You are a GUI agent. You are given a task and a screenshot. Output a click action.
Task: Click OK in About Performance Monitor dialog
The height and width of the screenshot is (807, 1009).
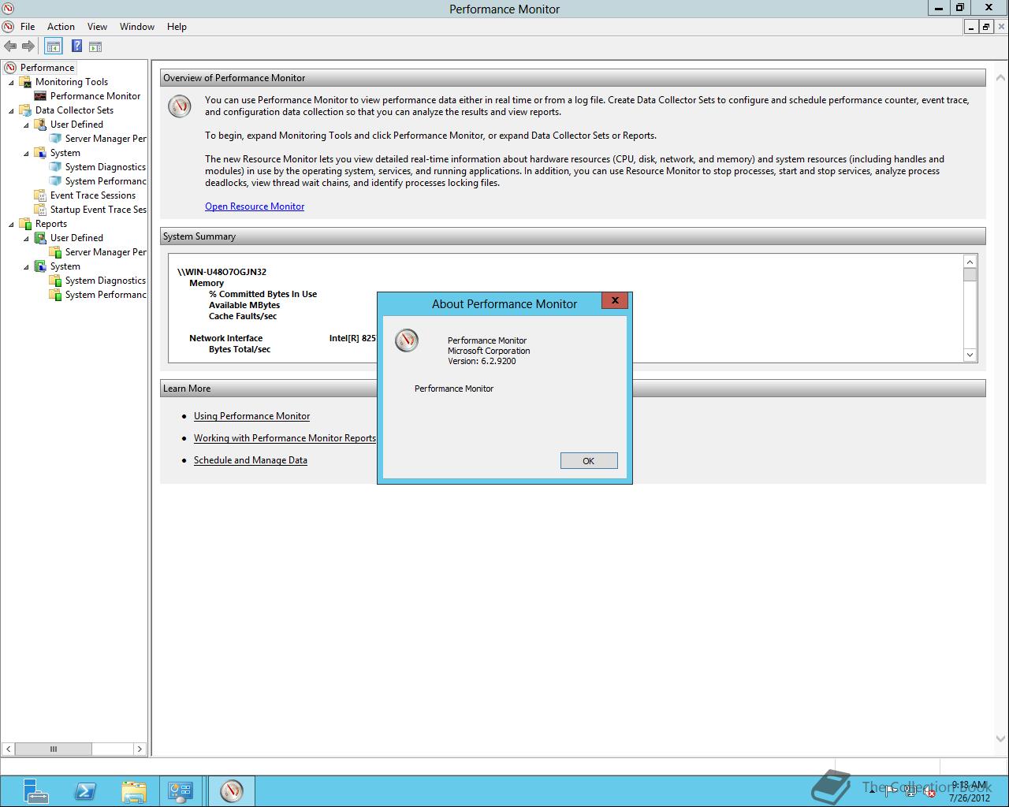coord(589,461)
